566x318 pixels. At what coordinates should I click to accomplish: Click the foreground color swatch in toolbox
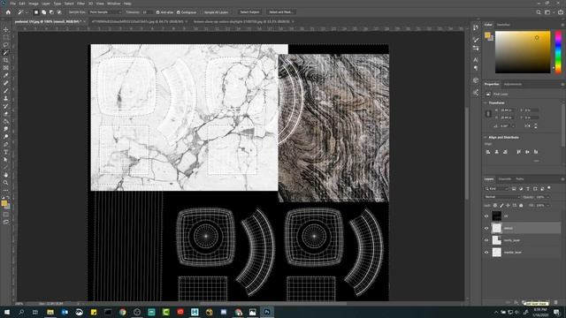[4, 203]
